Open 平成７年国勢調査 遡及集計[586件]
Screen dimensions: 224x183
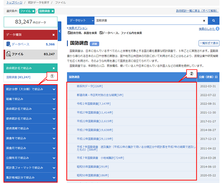coord(136,148)
